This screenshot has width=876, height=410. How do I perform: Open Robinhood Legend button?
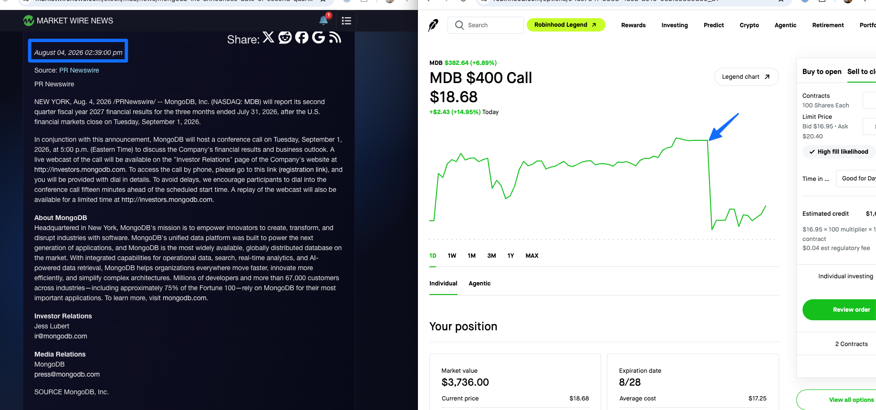click(566, 25)
